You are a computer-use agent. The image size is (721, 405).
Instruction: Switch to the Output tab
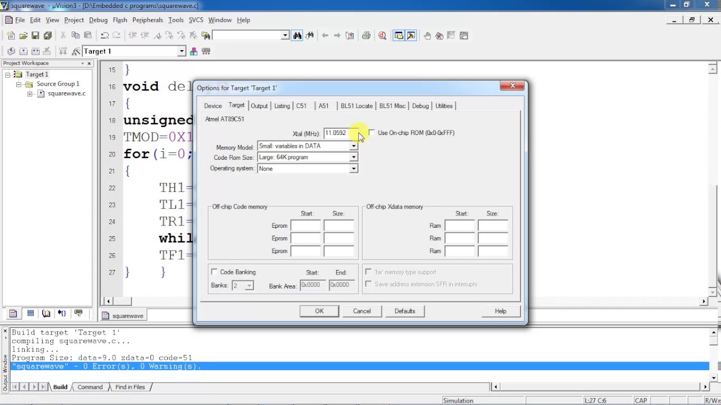coord(259,106)
